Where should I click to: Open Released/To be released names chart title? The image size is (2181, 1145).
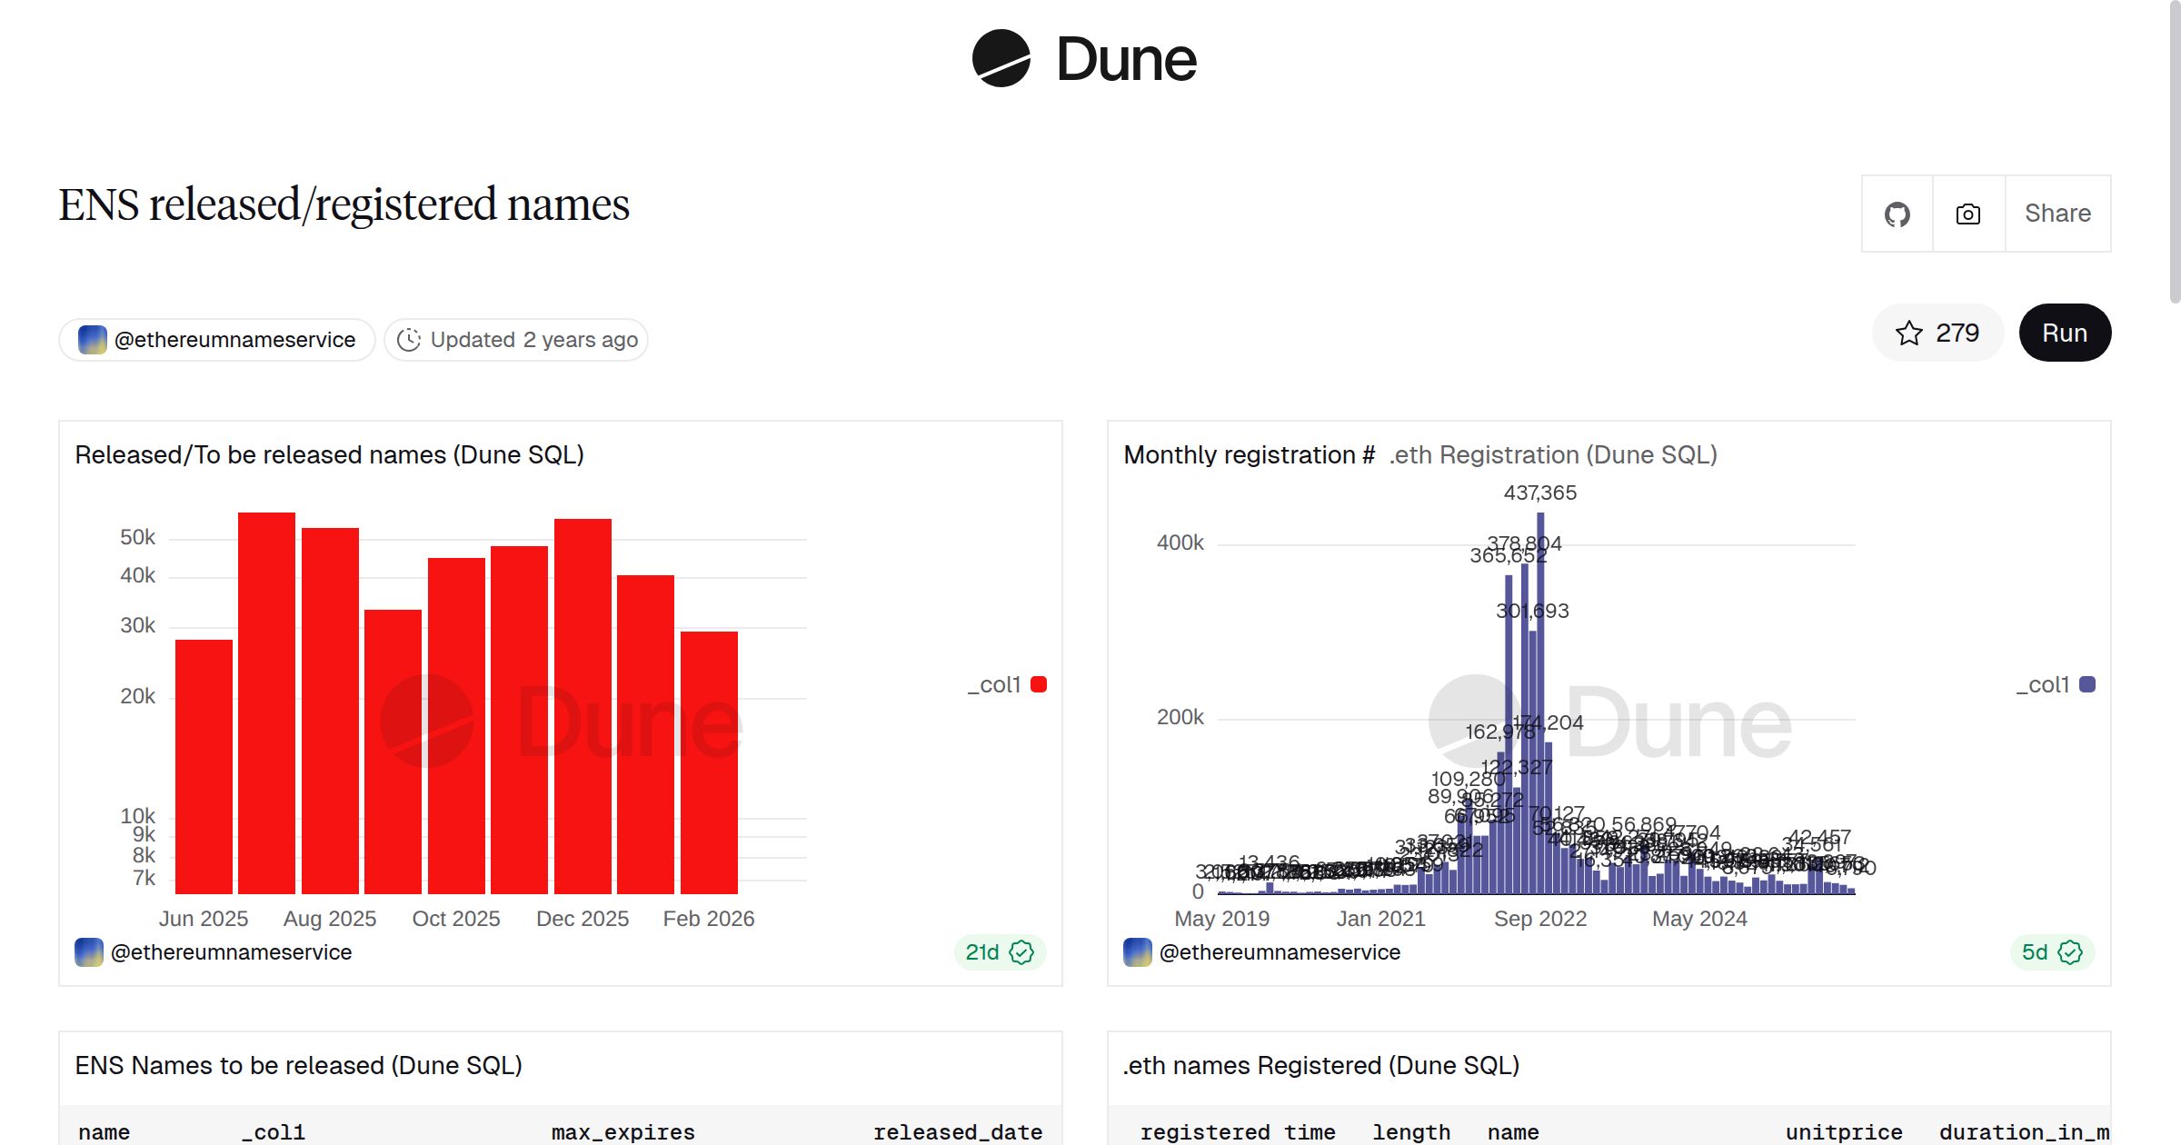(329, 455)
